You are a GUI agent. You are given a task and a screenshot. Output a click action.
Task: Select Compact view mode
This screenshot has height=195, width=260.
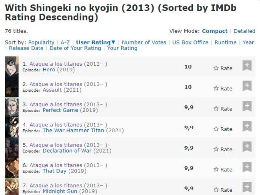214,31
